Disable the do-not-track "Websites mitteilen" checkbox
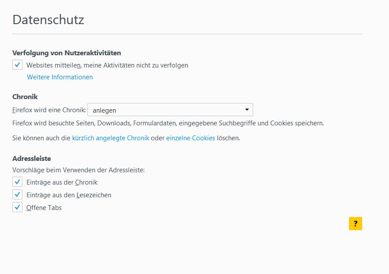The image size is (389, 274). click(x=17, y=65)
